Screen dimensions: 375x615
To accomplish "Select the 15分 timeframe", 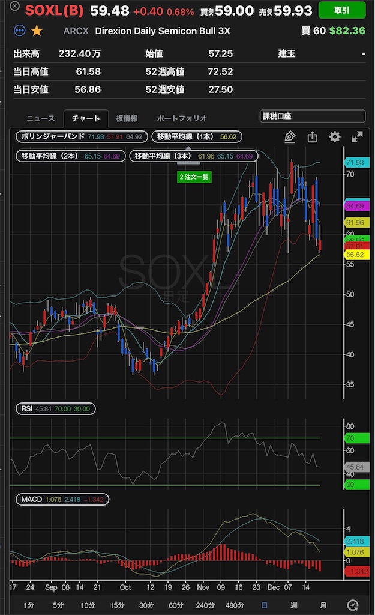I will [117, 605].
